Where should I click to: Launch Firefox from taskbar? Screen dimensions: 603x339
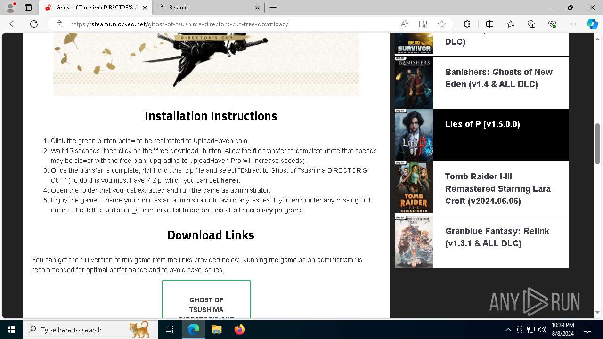tap(239, 330)
